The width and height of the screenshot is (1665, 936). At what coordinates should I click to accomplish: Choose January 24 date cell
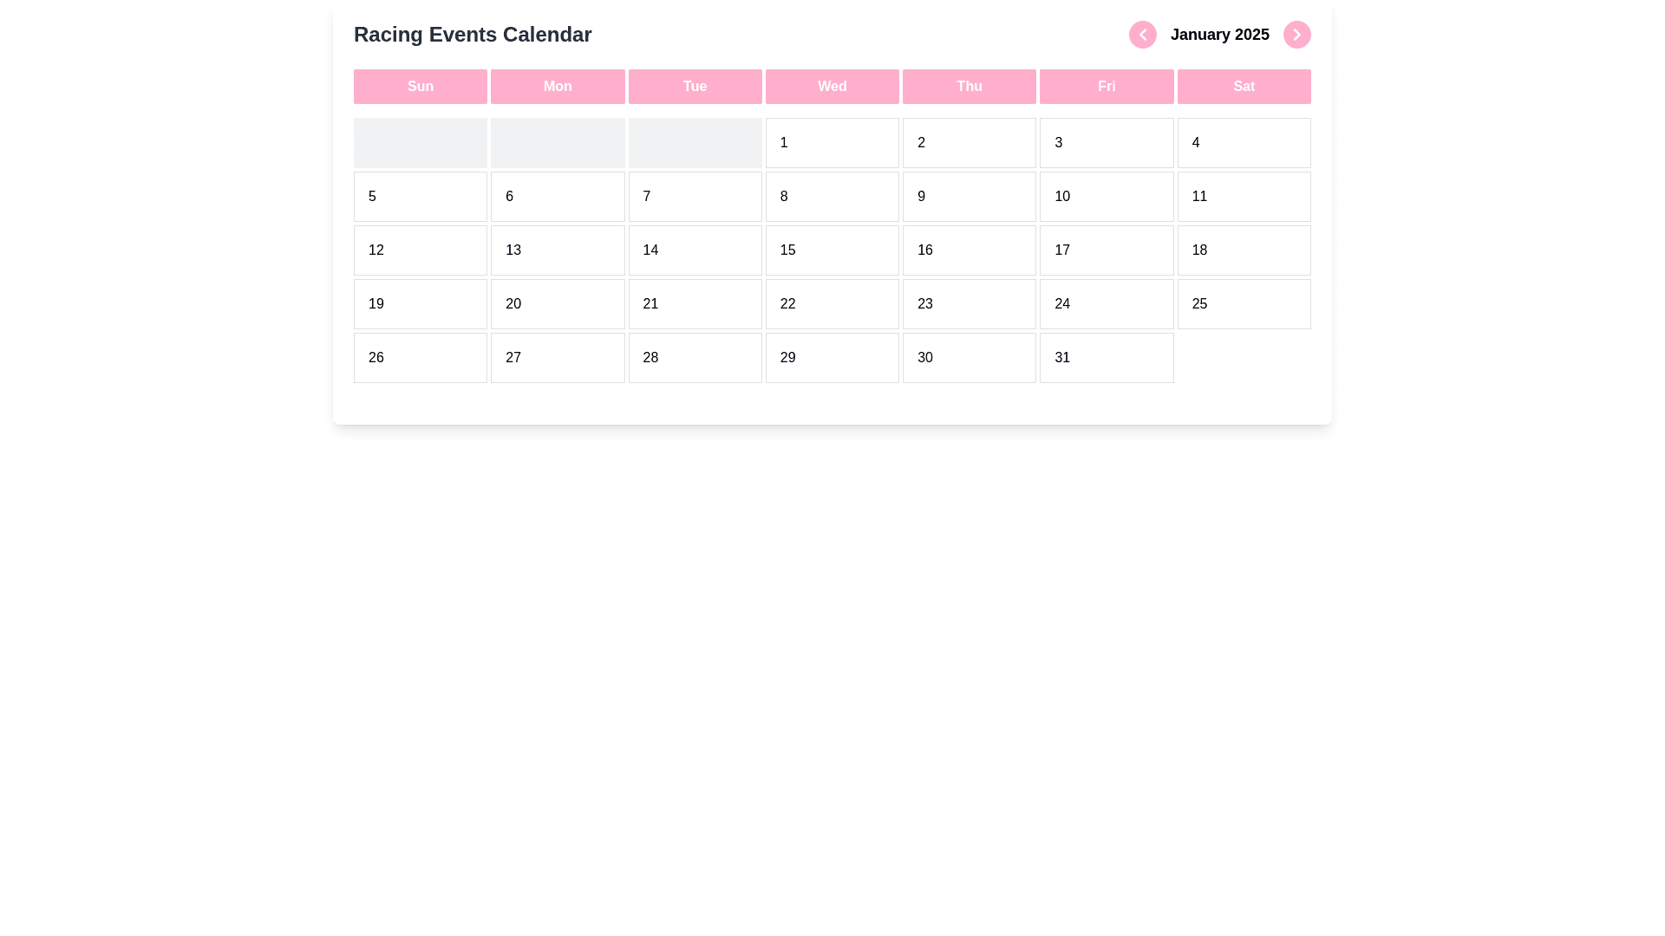pos(1106,304)
